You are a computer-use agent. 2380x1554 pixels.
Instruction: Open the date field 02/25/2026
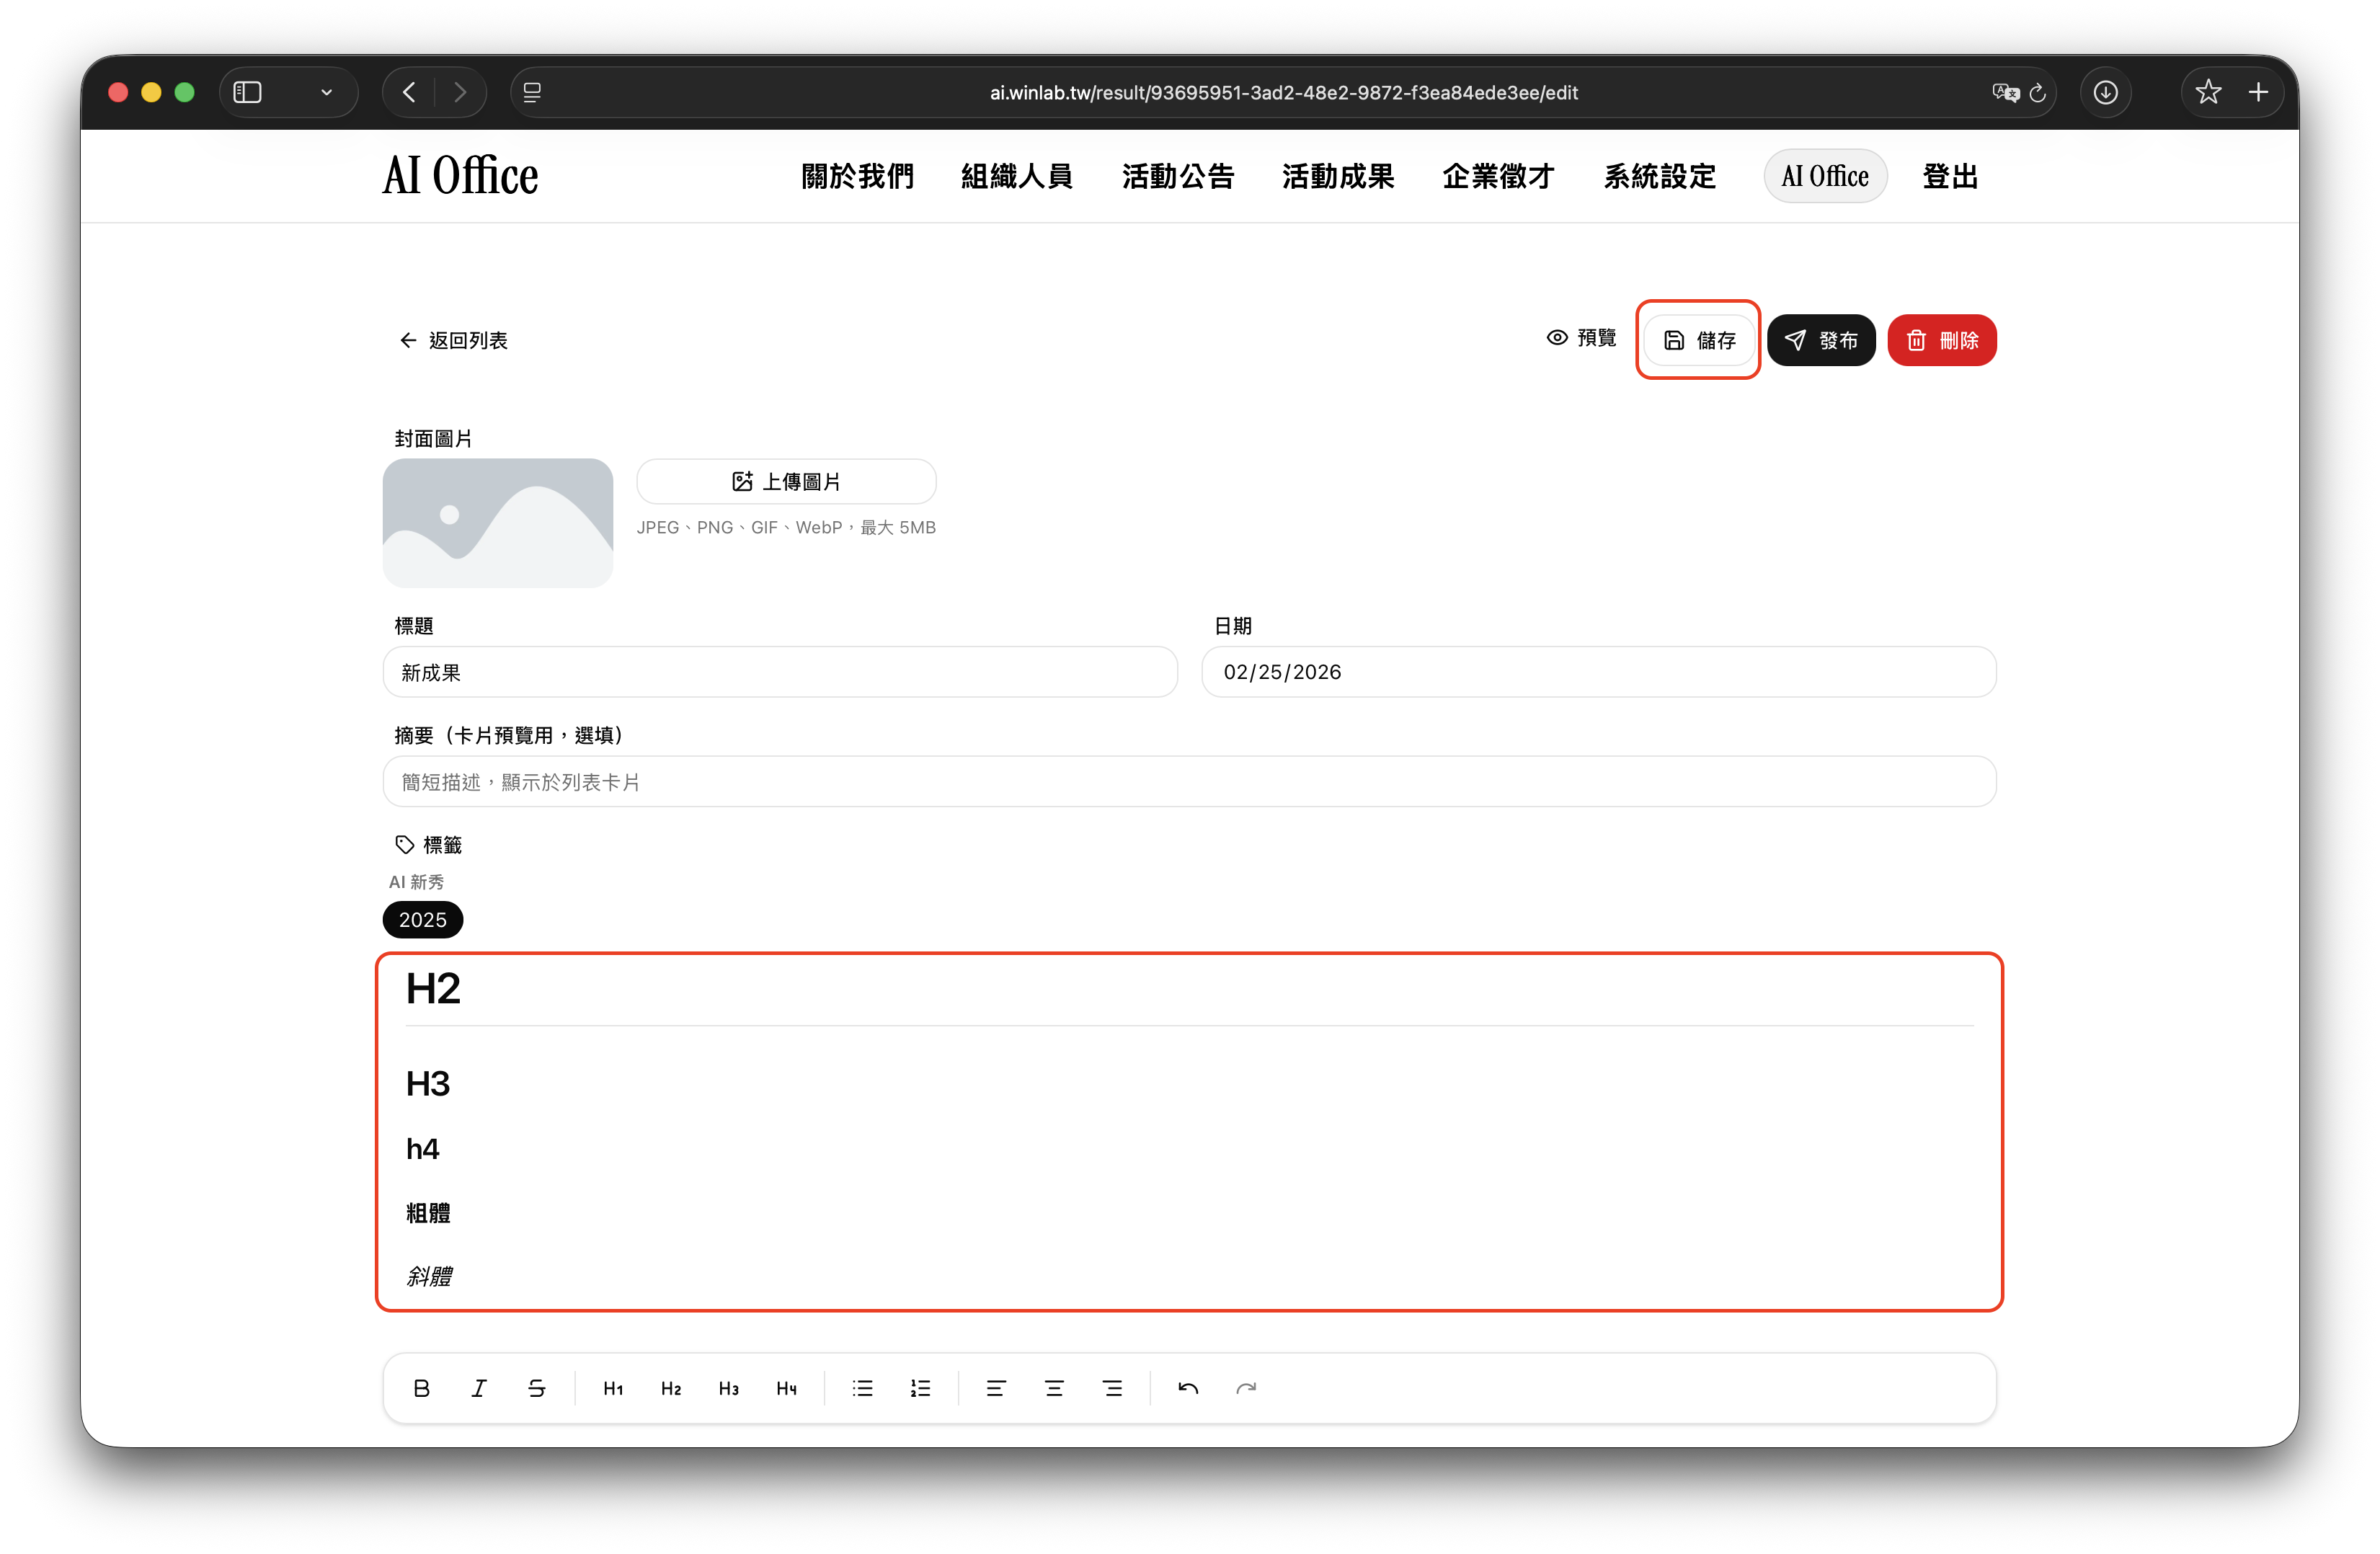click(x=1597, y=672)
